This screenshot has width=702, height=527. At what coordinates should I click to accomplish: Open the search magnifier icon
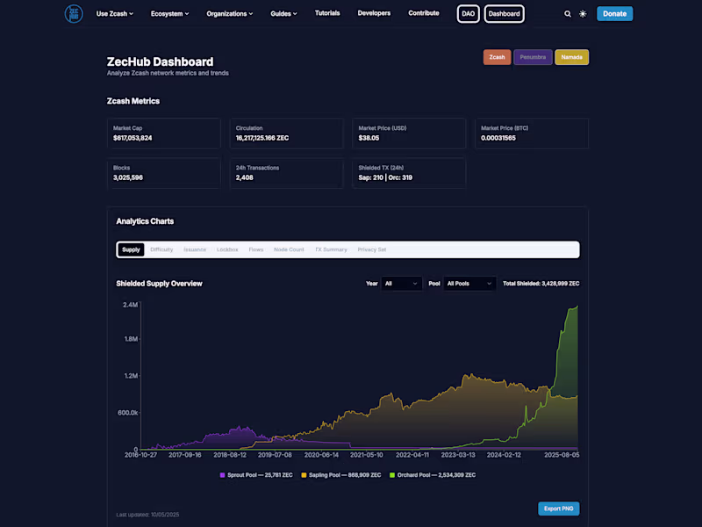point(567,14)
